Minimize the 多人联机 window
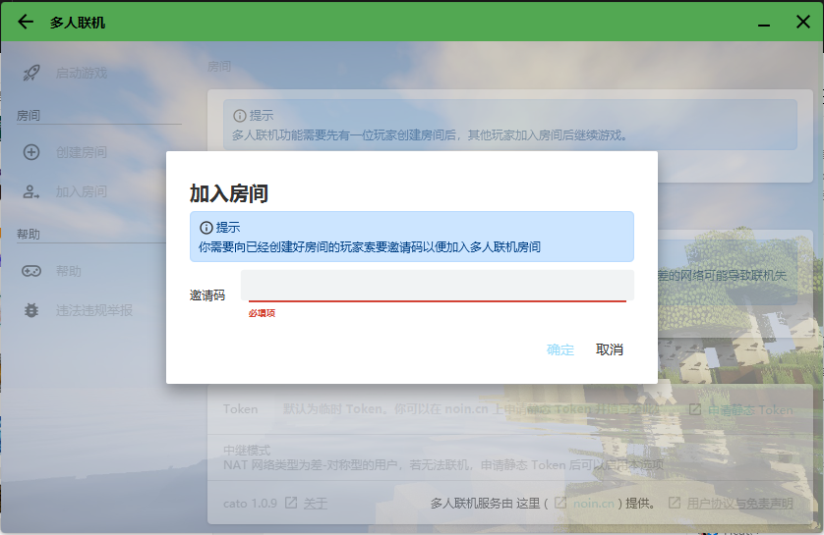The width and height of the screenshot is (824, 535). [x=763, y=22]
